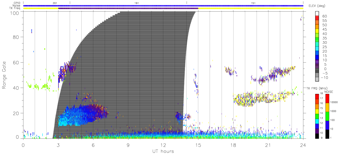Click the x-axis tick label '6'
This screenshot has width=341, height=157.
click(x=93, y=145)
